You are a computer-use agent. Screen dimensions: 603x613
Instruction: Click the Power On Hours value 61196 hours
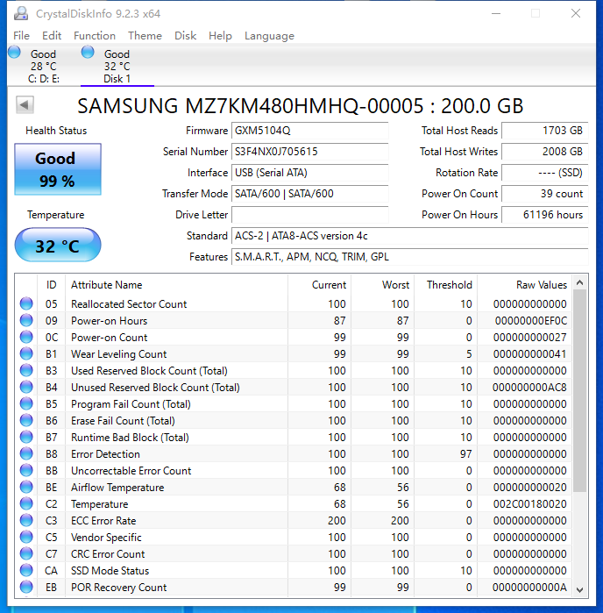point(545,215)
